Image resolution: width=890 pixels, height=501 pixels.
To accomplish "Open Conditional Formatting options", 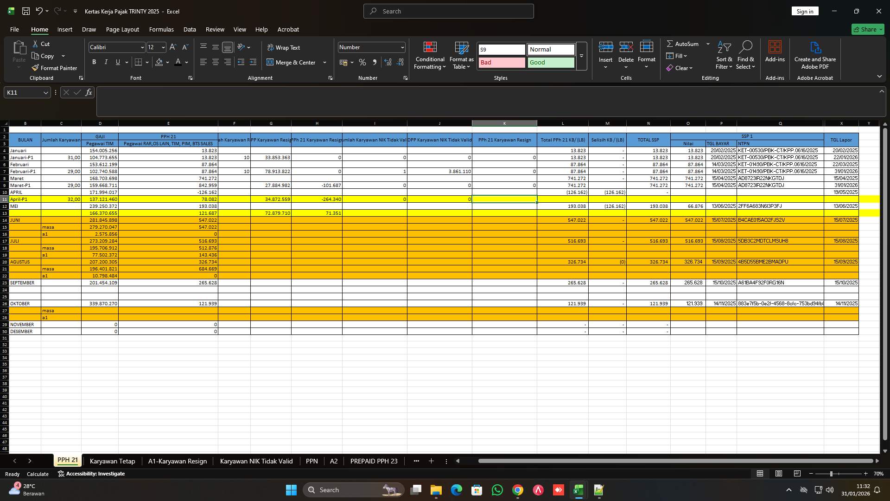I will click(x=430, y=55).
